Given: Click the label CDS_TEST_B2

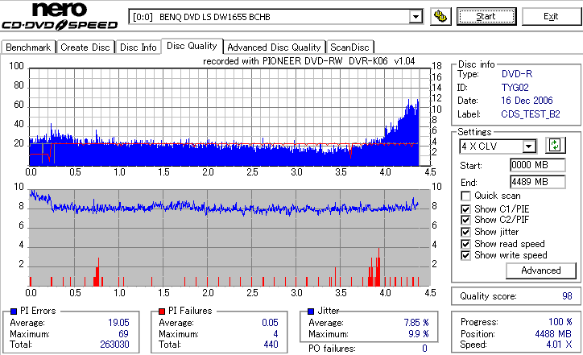Looking at the screenshot, I should [x=531, y=114].
